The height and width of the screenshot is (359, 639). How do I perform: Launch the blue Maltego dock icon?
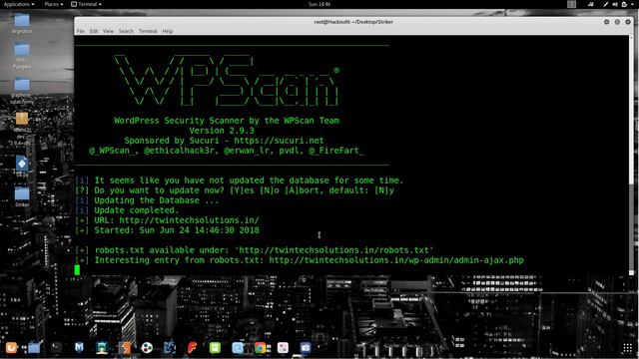pos(170,348)
